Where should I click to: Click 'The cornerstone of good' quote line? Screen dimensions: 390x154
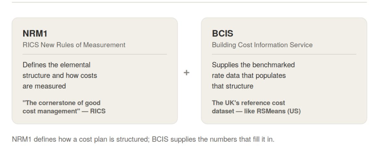click(61, 103)
